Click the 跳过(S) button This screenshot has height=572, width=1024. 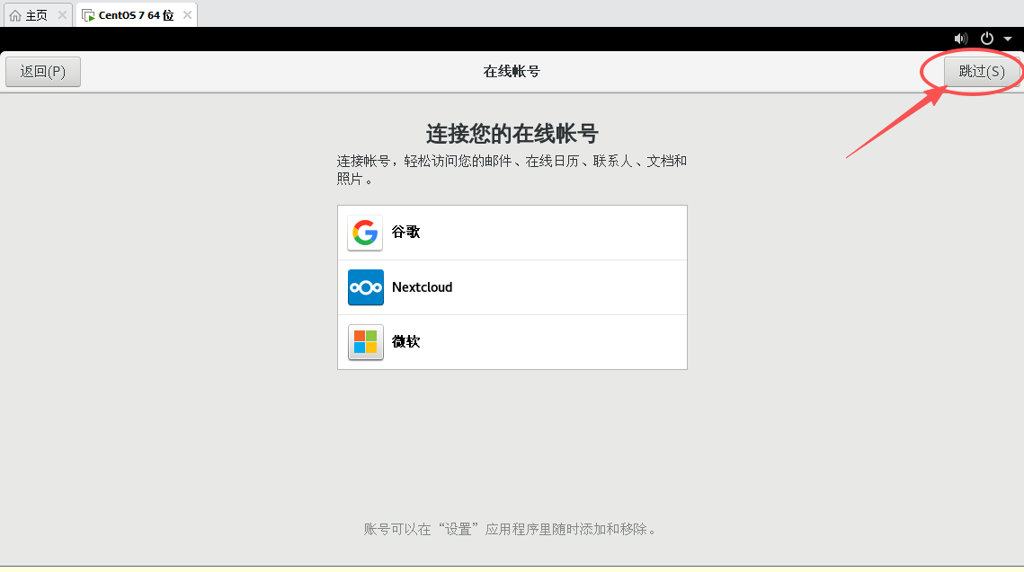click(x=982, y=72)
